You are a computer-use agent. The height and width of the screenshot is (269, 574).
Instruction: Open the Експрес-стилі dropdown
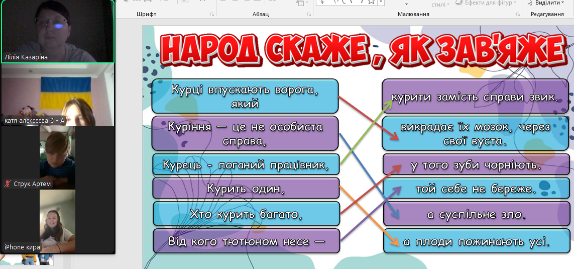(441, 5)
